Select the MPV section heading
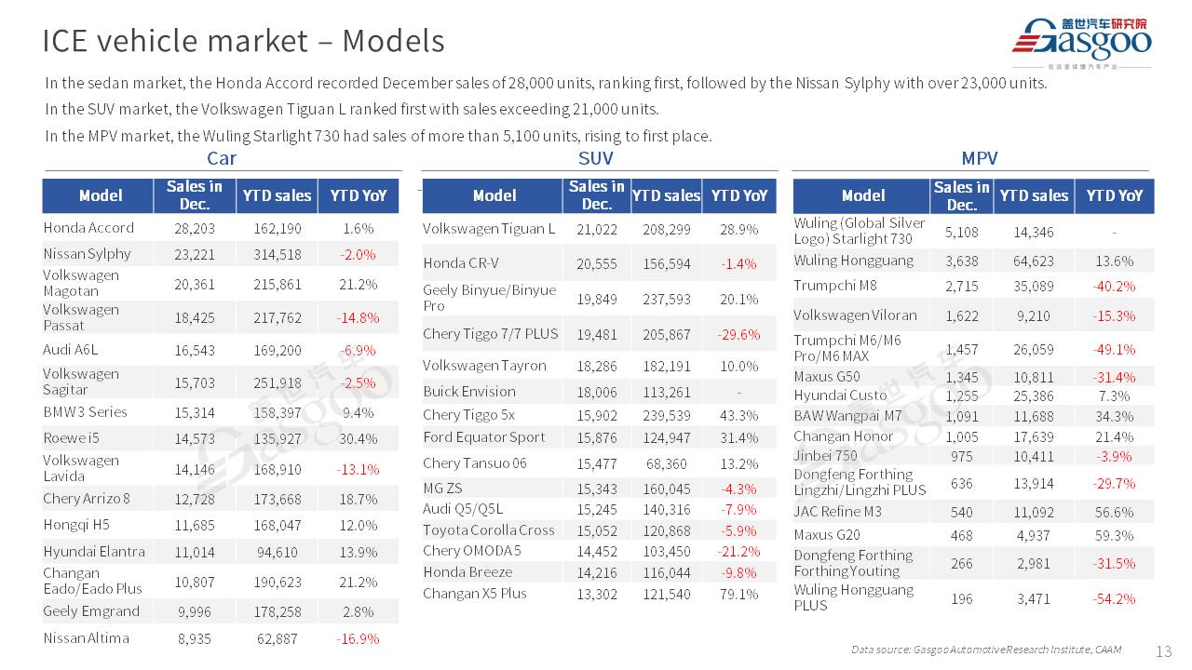The height and width of the screenshot is (670, 1192). tap(979, 158)
